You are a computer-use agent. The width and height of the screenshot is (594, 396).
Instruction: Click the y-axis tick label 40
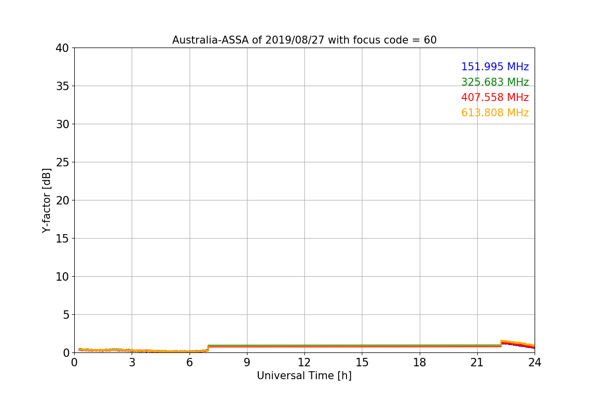(x=62, y=48)
